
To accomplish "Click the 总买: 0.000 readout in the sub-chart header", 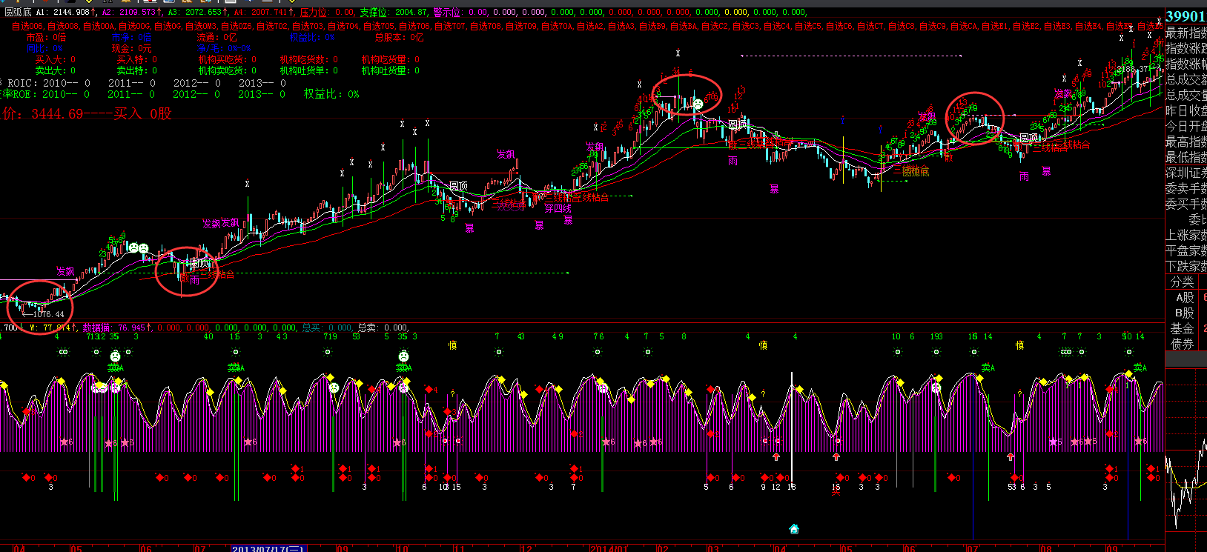I will [327, 327].
